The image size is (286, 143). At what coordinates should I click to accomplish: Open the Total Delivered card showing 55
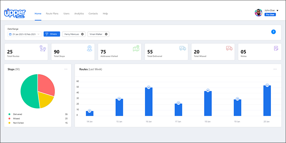166,52
